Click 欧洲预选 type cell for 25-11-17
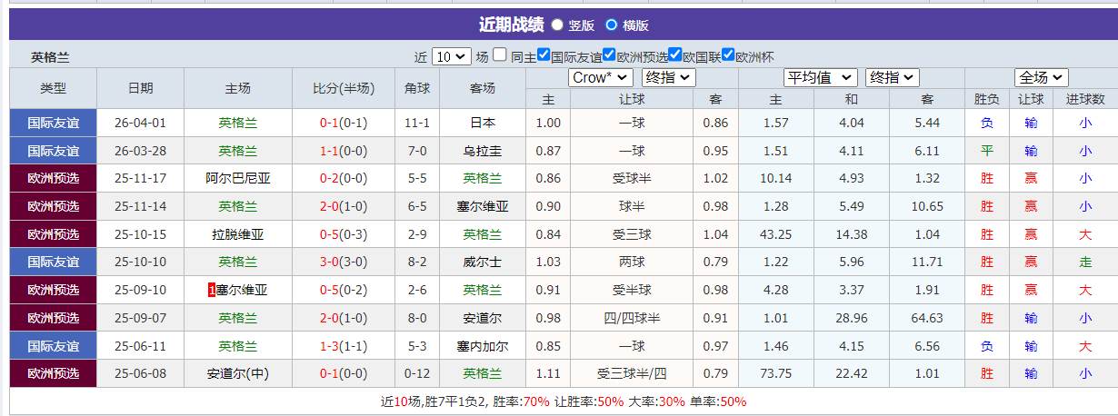 tap(54, 179)
